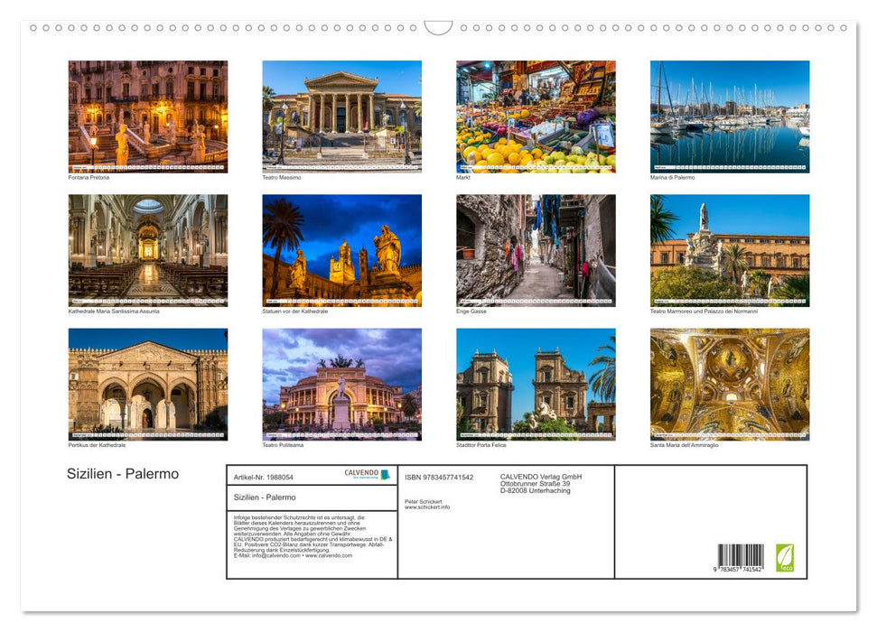Select the Portikus der Kathedrale thumbnail
The image size is (877, 632).
[x=148, y=384]
